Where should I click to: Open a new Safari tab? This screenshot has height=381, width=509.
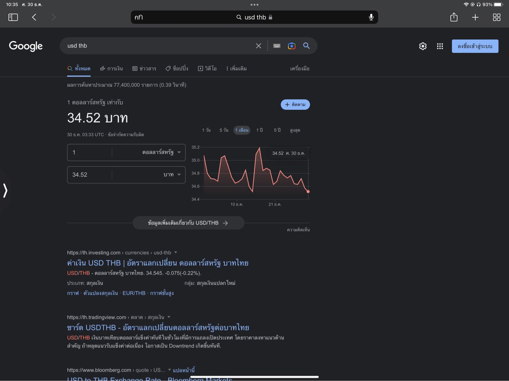click(x=475, y=17)
